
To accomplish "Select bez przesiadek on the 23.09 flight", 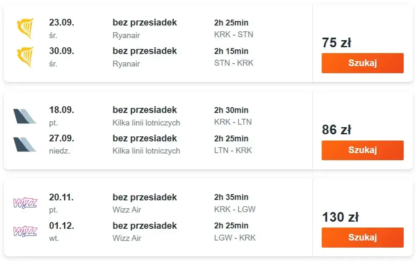I will coord(144,23).
